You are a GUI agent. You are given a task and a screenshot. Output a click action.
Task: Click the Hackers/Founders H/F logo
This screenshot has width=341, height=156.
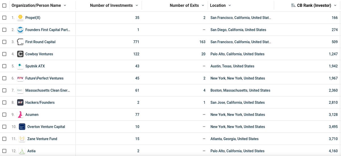(x=20, y=103)
